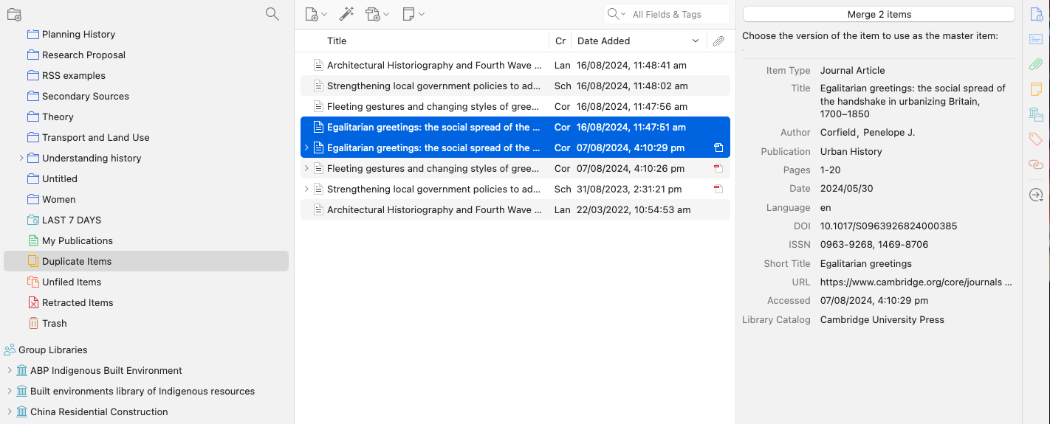Image resolution: width=1050 pixels, height=424 pixels.
Task: Click the DOI value 10.1017/S0963926824000385
Action: point(888,226)
